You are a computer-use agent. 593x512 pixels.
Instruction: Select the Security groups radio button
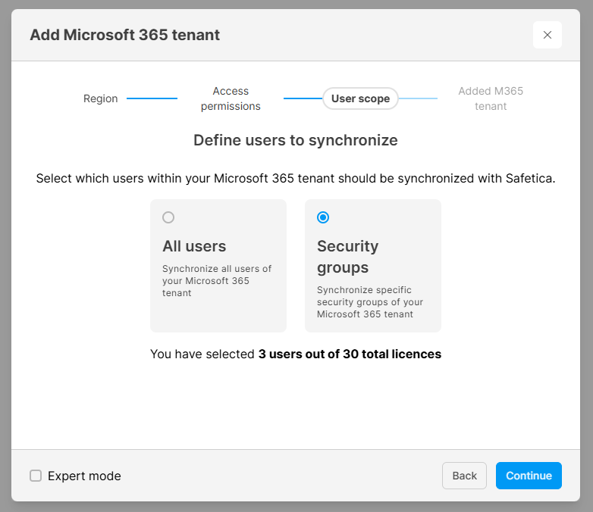(x=323, y=217)
